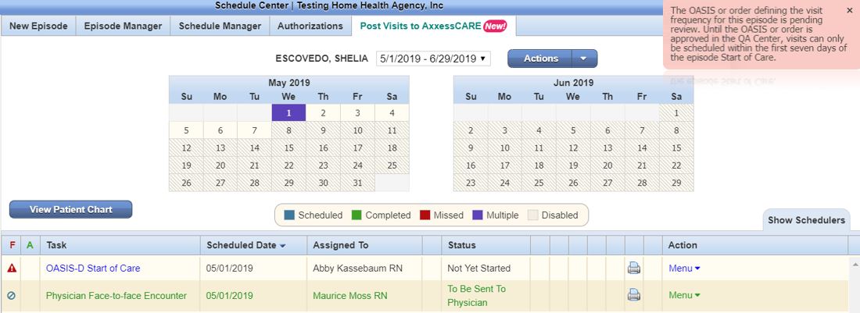Dismiss the pink OASIS notification
This screenshot has height=313, width=860.
(850, 10)
